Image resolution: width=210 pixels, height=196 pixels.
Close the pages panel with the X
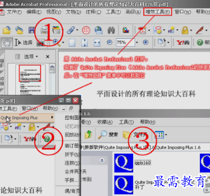[48, 57]
